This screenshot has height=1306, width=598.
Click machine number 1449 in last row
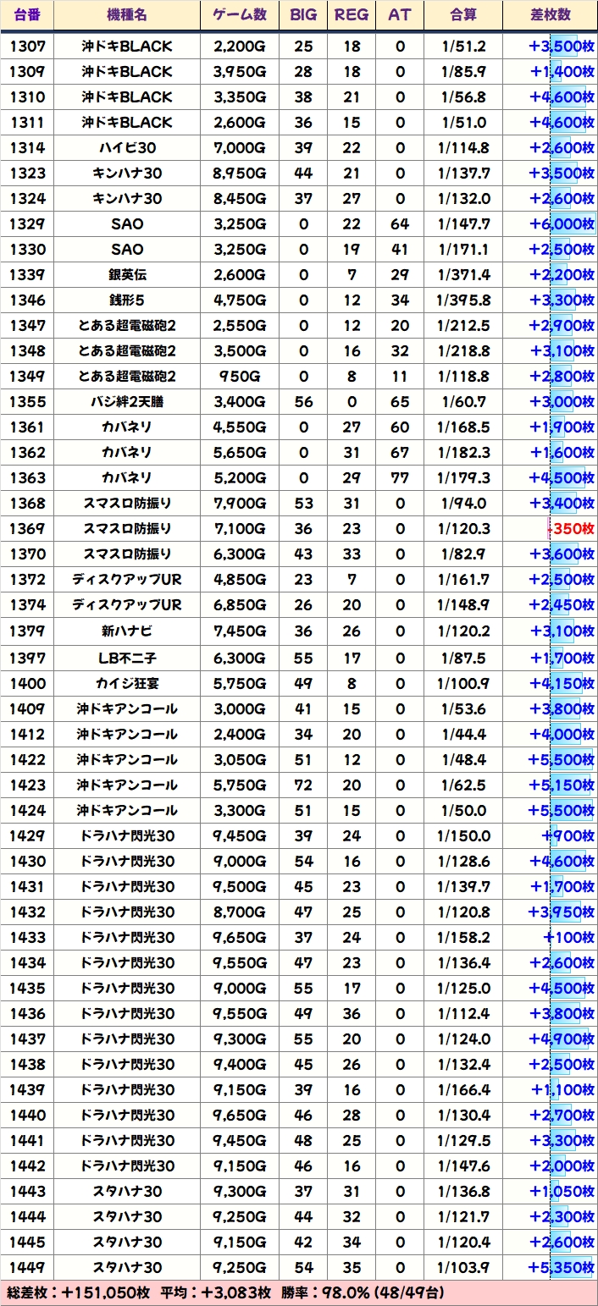[x=27, y=1267]
